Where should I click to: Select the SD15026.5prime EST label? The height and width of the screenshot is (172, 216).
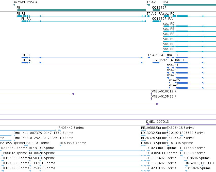click(198, 168)
